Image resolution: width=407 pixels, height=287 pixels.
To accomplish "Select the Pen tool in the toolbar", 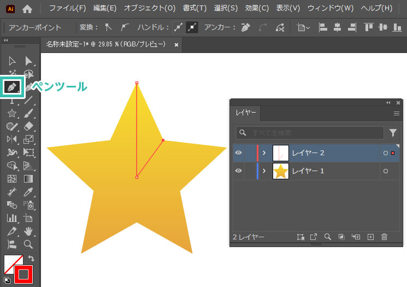I will pos(12,86).
